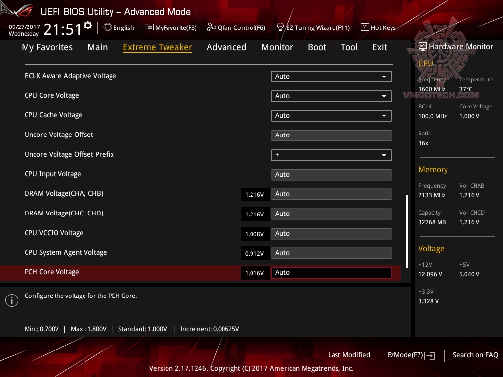Start the EZ Tuning Wizard(F11)
503x377 pixels.
pyautogui.click(x=281, y=27)
